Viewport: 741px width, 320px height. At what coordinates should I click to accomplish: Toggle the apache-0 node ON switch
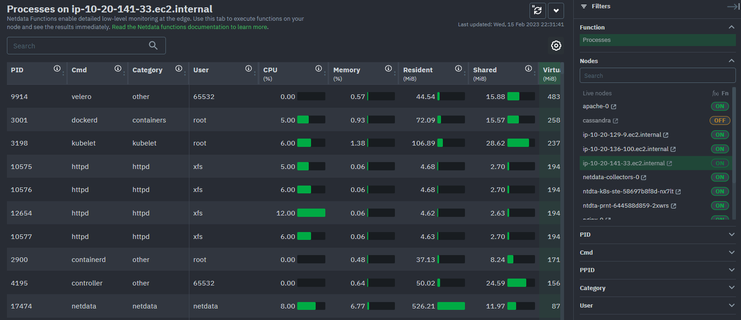coord(719,106)
